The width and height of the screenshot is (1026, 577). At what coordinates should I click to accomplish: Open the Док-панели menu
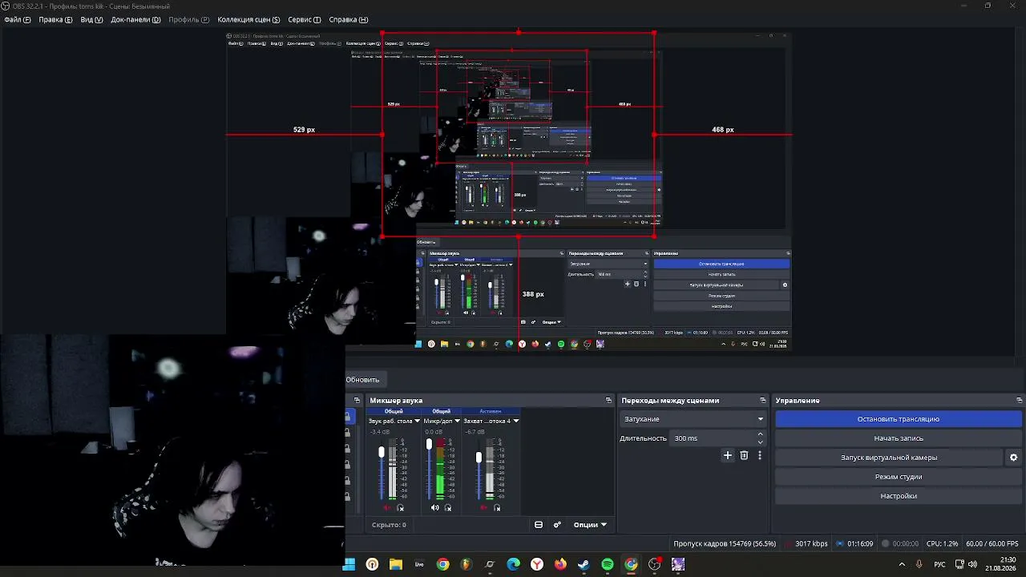click(135, 19)
